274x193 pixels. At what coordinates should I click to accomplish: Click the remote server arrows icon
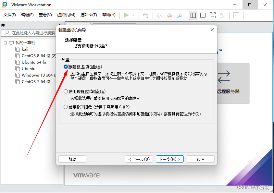pos(224,77)
